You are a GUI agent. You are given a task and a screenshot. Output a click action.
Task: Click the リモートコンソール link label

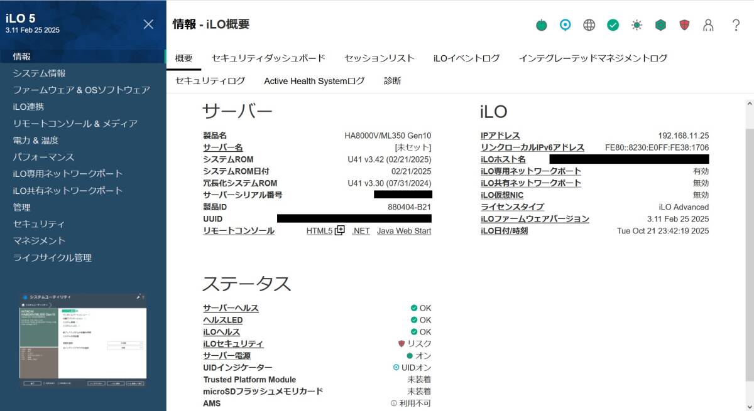point(239,231)
